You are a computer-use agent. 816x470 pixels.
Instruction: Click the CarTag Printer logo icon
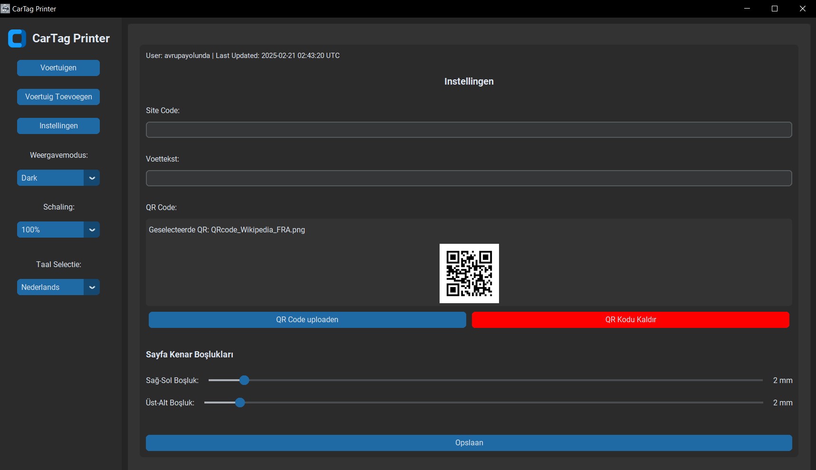tap(17, 38)
